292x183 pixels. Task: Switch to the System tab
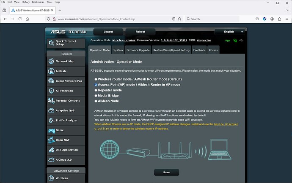click(x=118, y=50)
